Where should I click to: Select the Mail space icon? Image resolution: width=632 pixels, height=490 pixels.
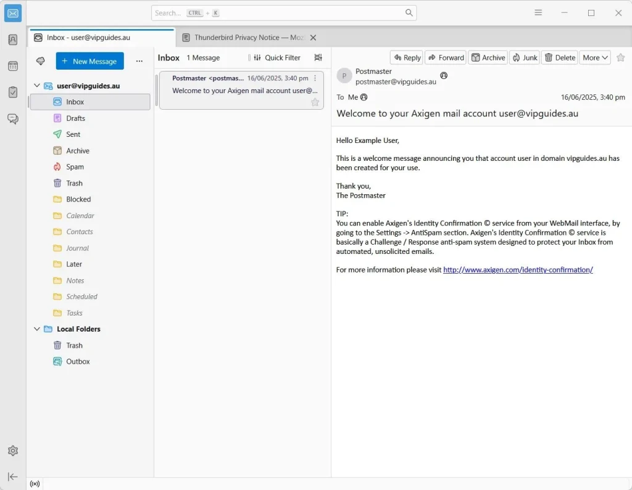(12, 12)
